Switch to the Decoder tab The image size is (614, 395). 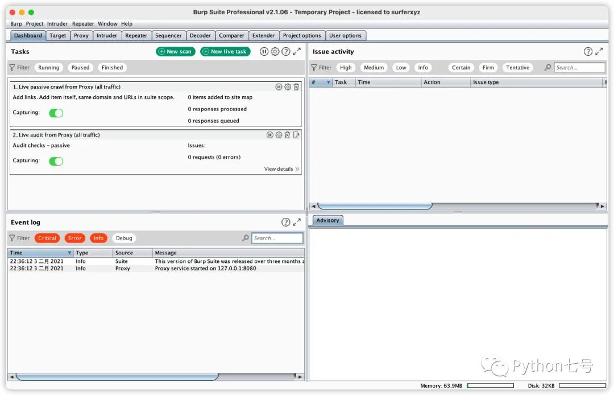click(x=200, y=35)
